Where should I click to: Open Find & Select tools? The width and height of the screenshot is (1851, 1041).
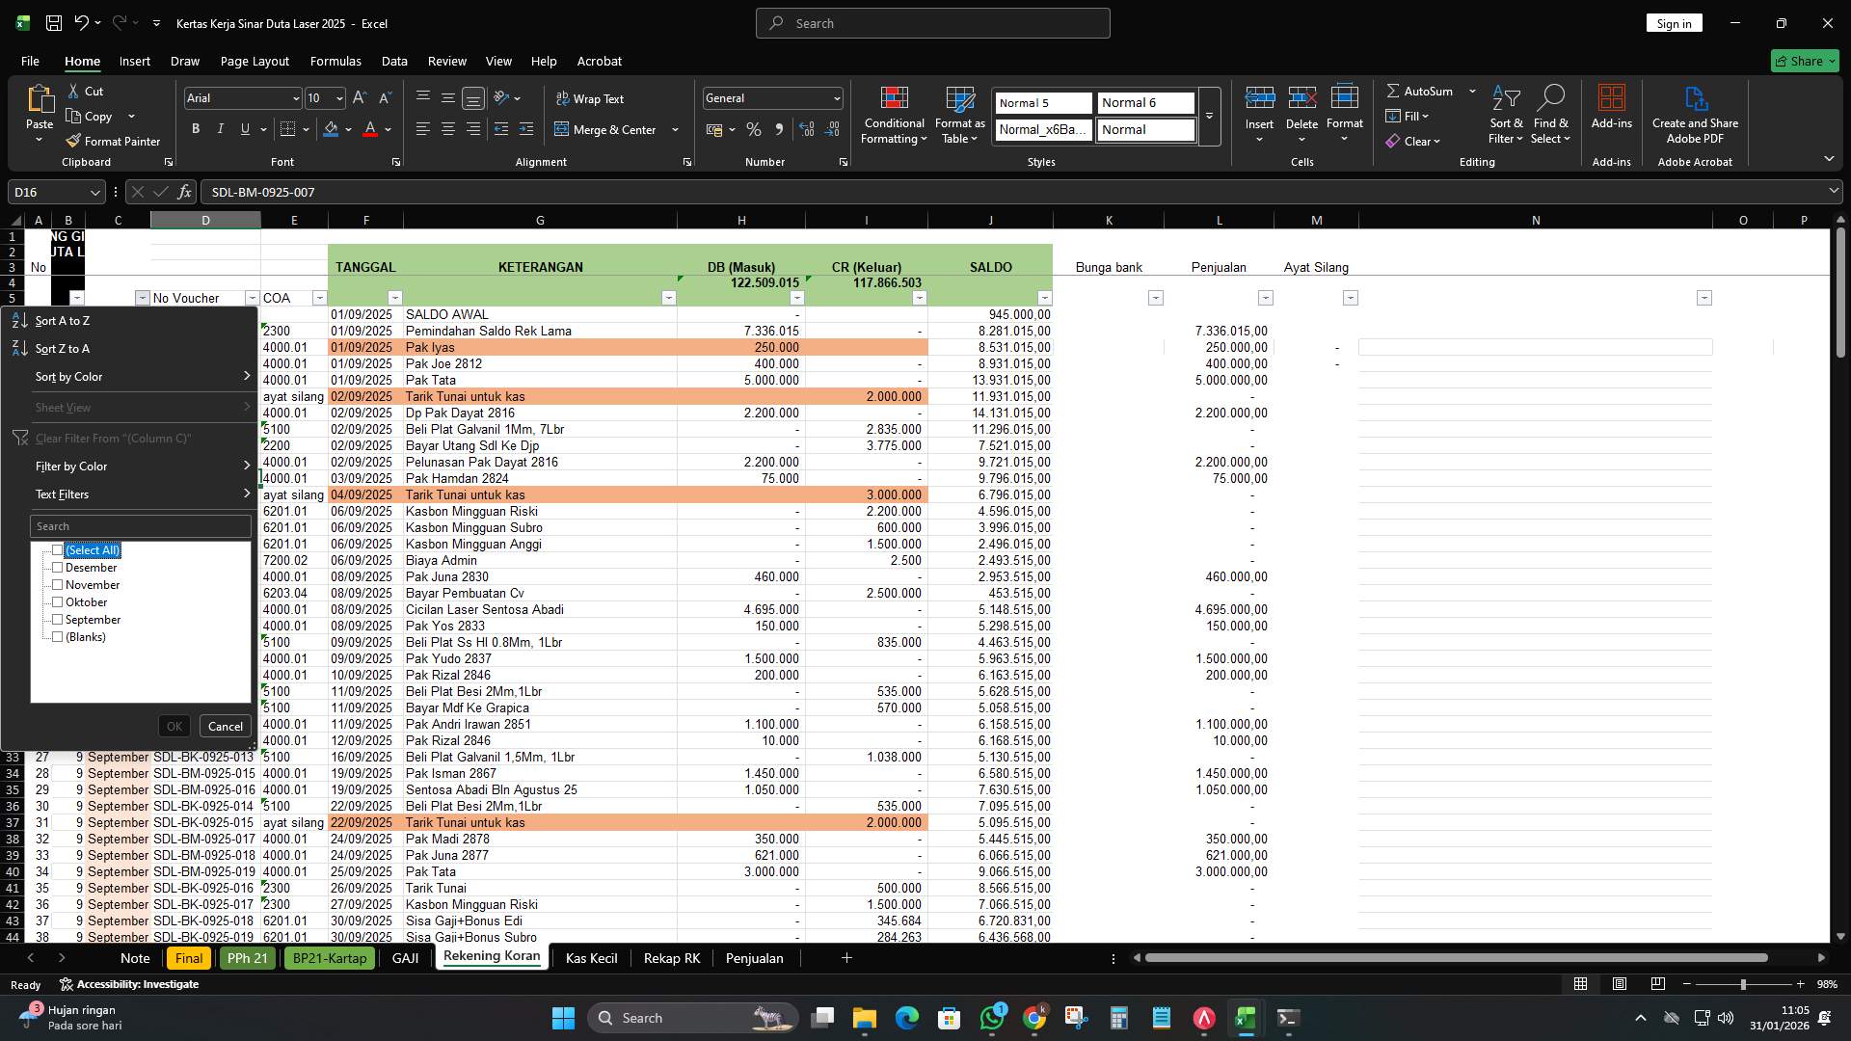click(x=1552, y=115)
